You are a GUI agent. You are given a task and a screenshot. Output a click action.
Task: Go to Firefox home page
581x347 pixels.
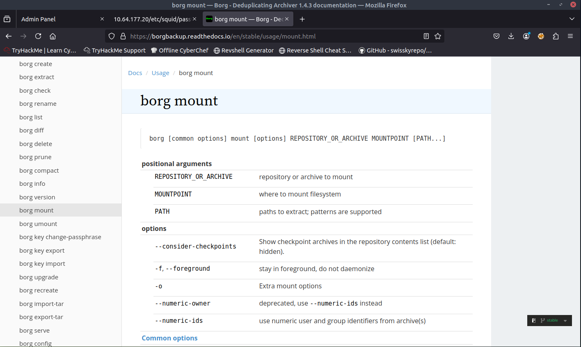click(x=53, y=36)
